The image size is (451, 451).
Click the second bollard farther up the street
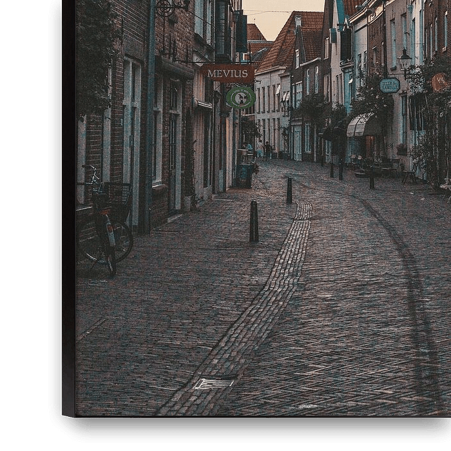[289, 190]
